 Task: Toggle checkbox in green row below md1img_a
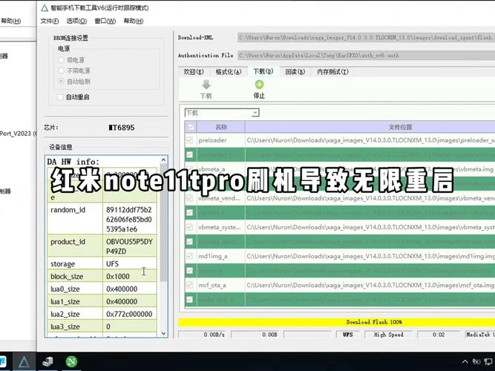coord(189,271)
